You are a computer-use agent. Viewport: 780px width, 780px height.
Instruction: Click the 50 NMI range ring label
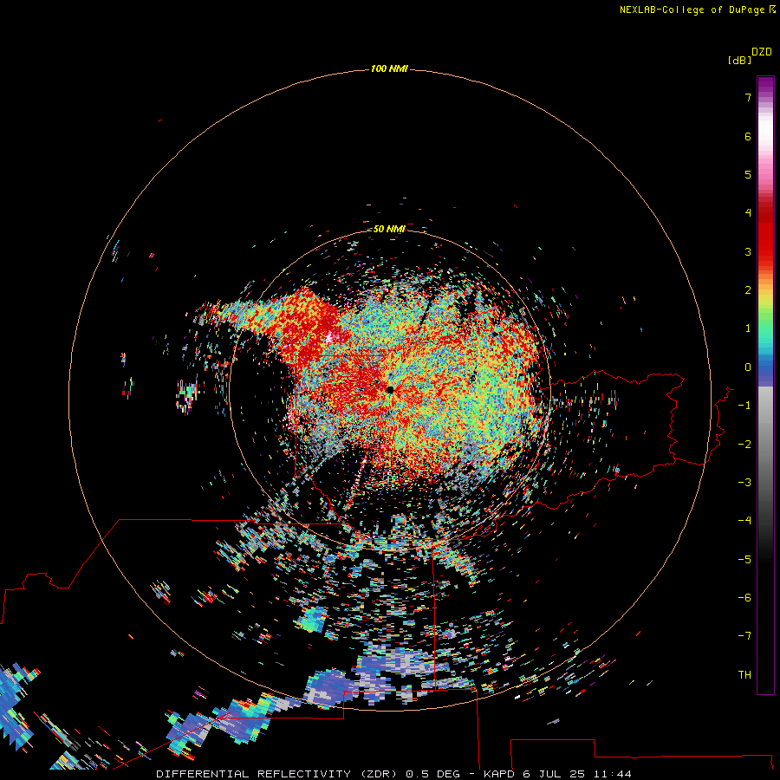pyautogui.click(x=389, y=229)
